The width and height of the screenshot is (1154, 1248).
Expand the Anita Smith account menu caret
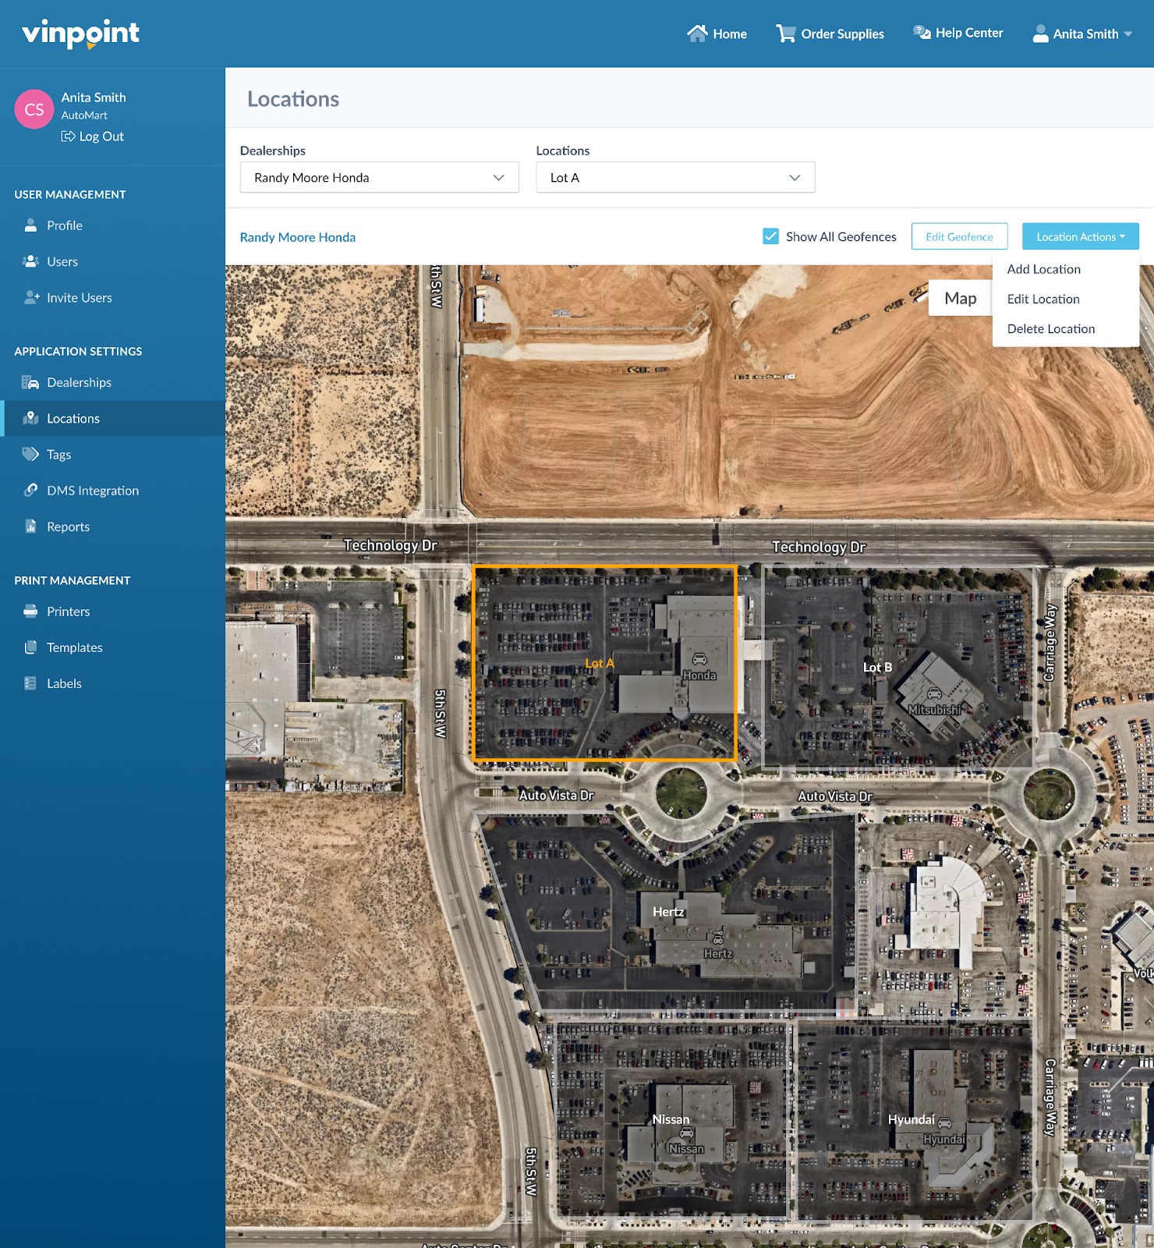(1127, 34)
